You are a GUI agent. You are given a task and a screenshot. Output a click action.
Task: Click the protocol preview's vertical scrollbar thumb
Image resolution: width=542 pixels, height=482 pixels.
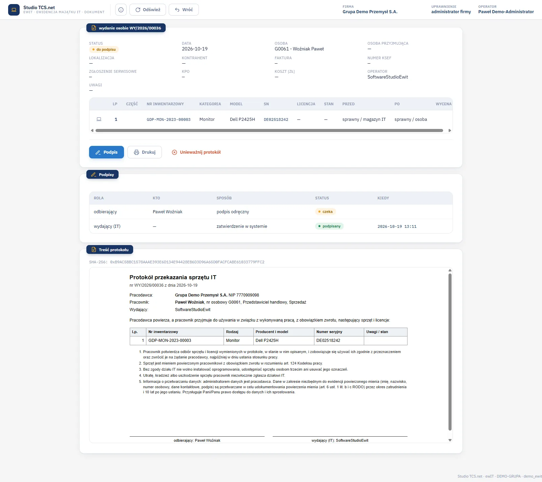point(450,352)
